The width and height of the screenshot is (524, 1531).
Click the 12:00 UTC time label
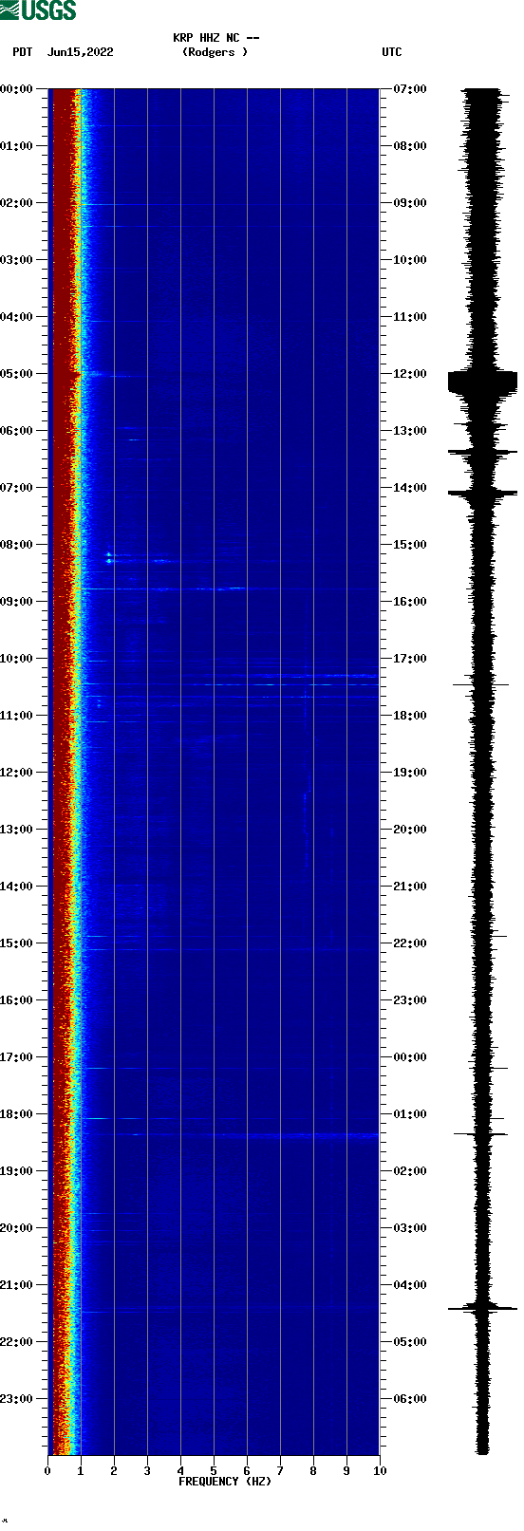pyautogui.click(x=410, y=374)
